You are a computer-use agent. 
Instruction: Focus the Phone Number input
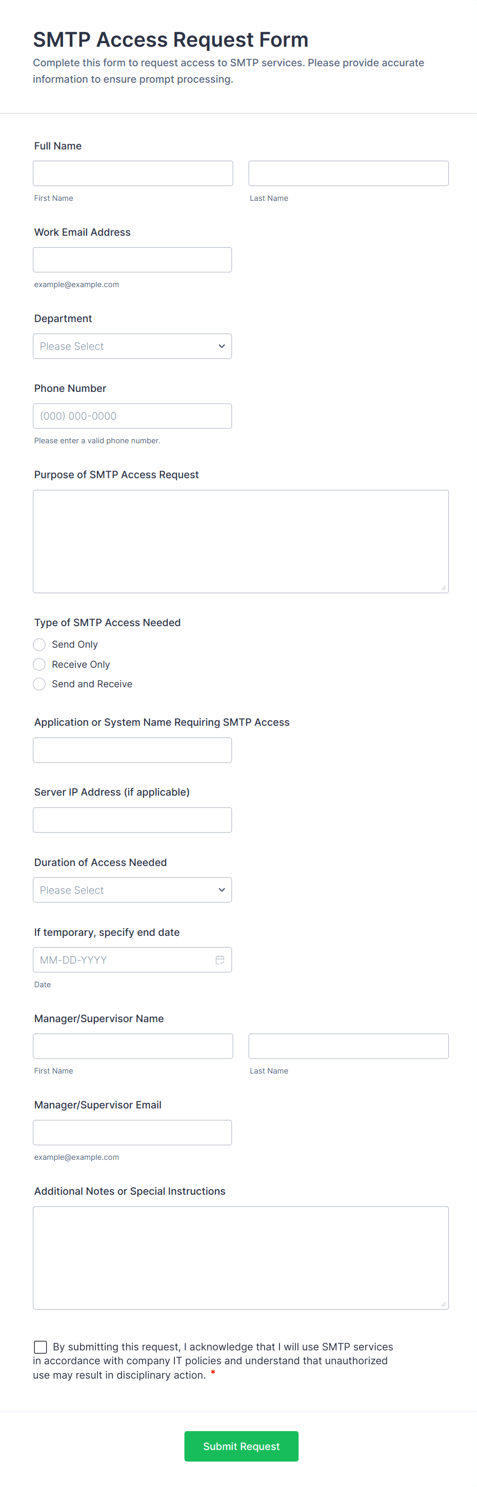click(x=132, y=416)
